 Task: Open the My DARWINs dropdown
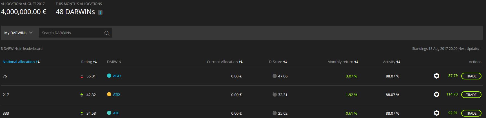19,33
